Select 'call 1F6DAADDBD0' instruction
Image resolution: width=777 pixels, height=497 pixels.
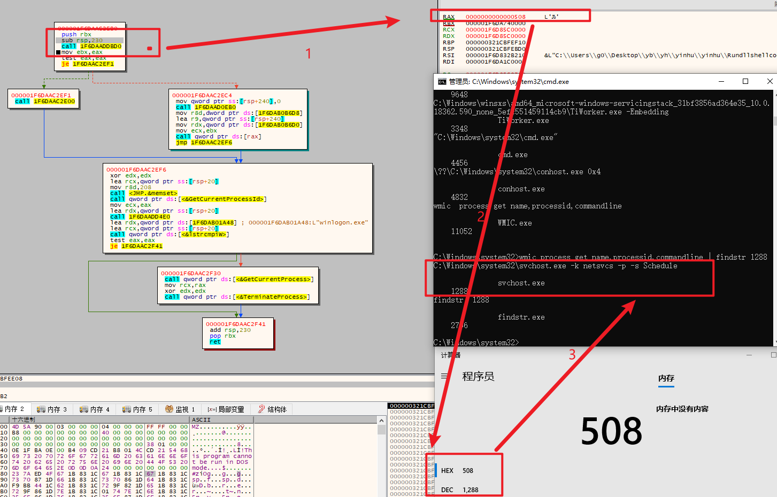[91, 46]
